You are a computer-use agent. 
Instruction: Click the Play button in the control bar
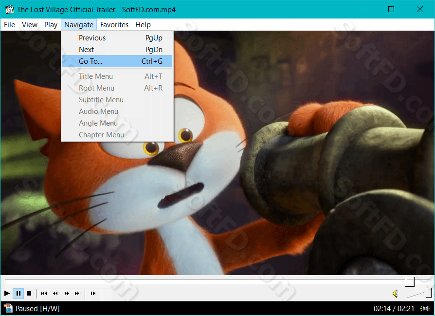coord(7,293)
